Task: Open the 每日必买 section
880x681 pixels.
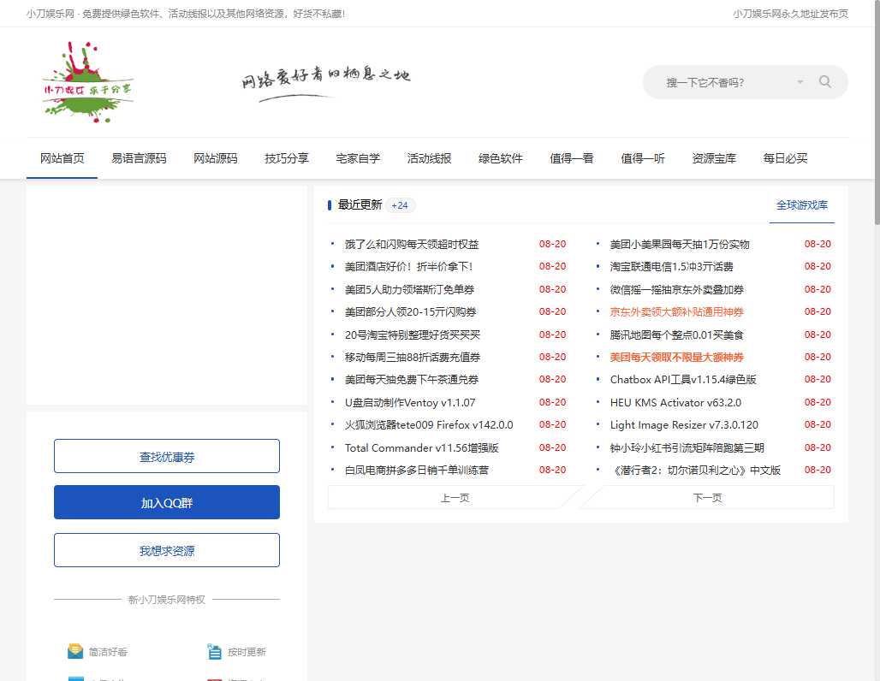Action: click(x=785, y=158)
